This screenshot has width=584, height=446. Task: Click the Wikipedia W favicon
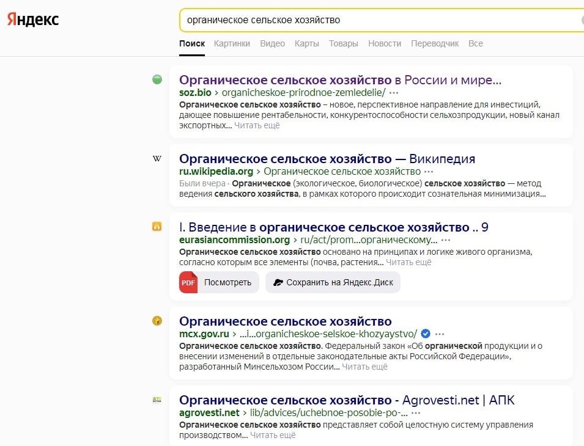click(157, 158)
